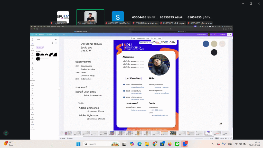Click the green annotation pen icon
Viewport: 263px width, 148px height.
pyautogui.click(x=6, y=133)
